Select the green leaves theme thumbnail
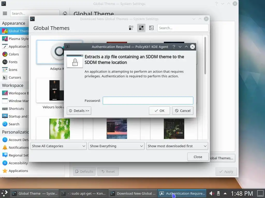 60,129
